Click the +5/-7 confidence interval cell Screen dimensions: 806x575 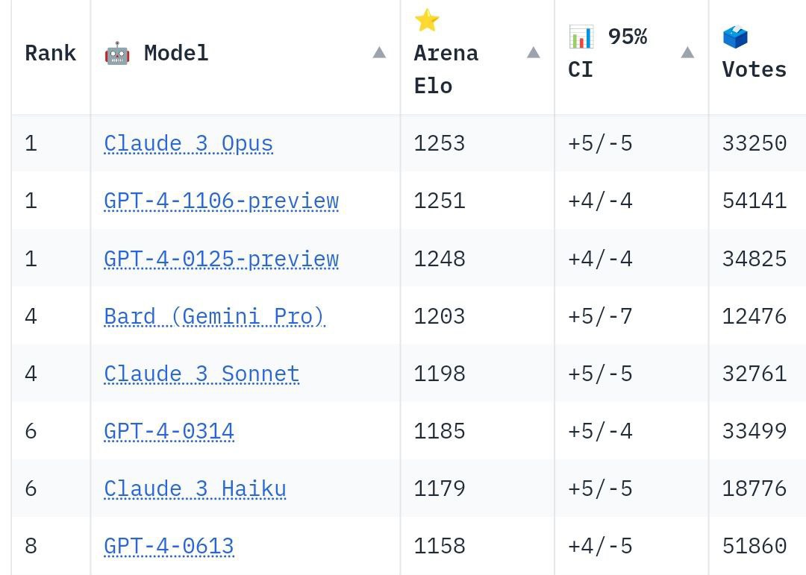(x=600, y=316)
